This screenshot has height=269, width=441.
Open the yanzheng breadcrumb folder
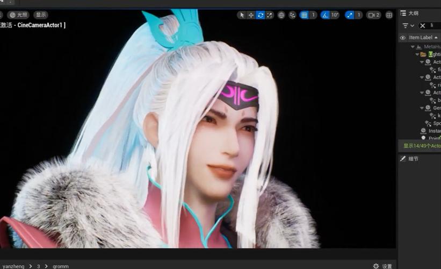click(13, 266)
